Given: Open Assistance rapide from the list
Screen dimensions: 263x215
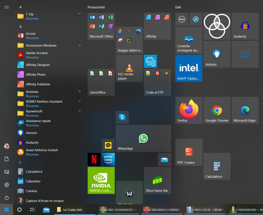Looking at the screenshot, I should (x=49, y=123).
